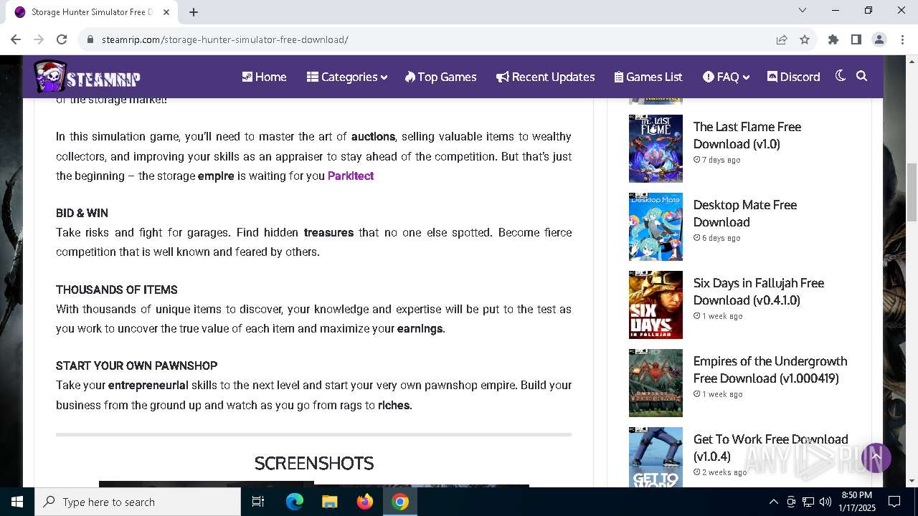Image resolution: width=918 pixels, height=516 pixels.
Task: Click the Desktop Mate thumbnail
Action: pos(656,226)
